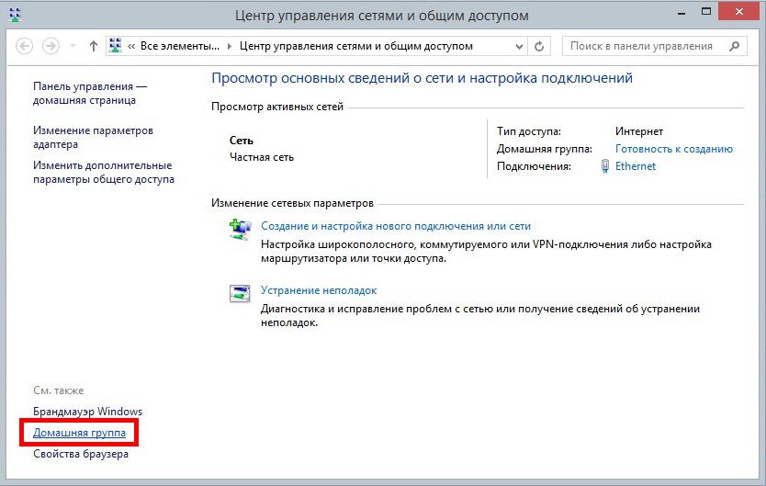Click the Ethernet plug icon

604,166
